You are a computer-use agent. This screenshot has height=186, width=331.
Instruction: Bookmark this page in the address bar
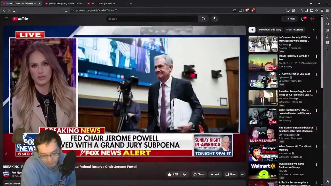pos(66,10)
